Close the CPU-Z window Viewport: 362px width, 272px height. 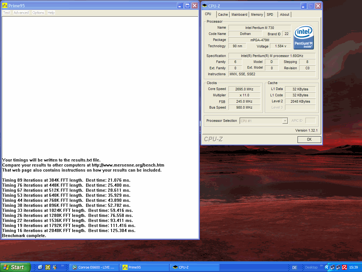click(318, 6)
